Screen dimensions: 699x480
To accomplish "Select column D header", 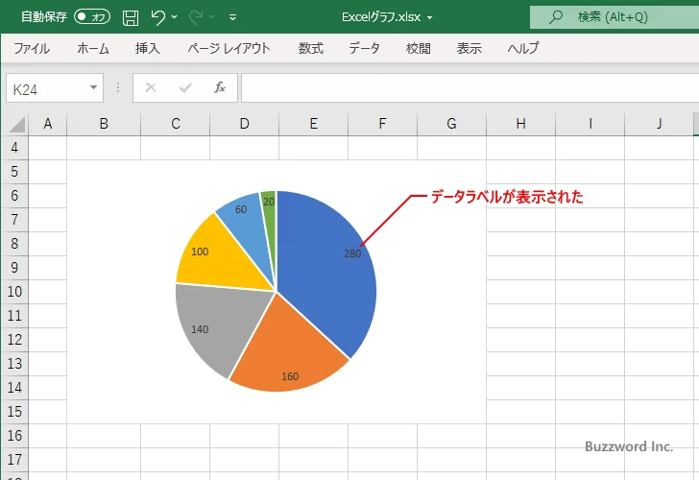I will [244, 124].
